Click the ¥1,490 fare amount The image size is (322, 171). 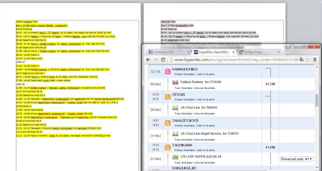pos(270,147)
